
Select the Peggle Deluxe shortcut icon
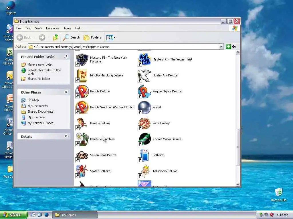[x=82, y=92]
